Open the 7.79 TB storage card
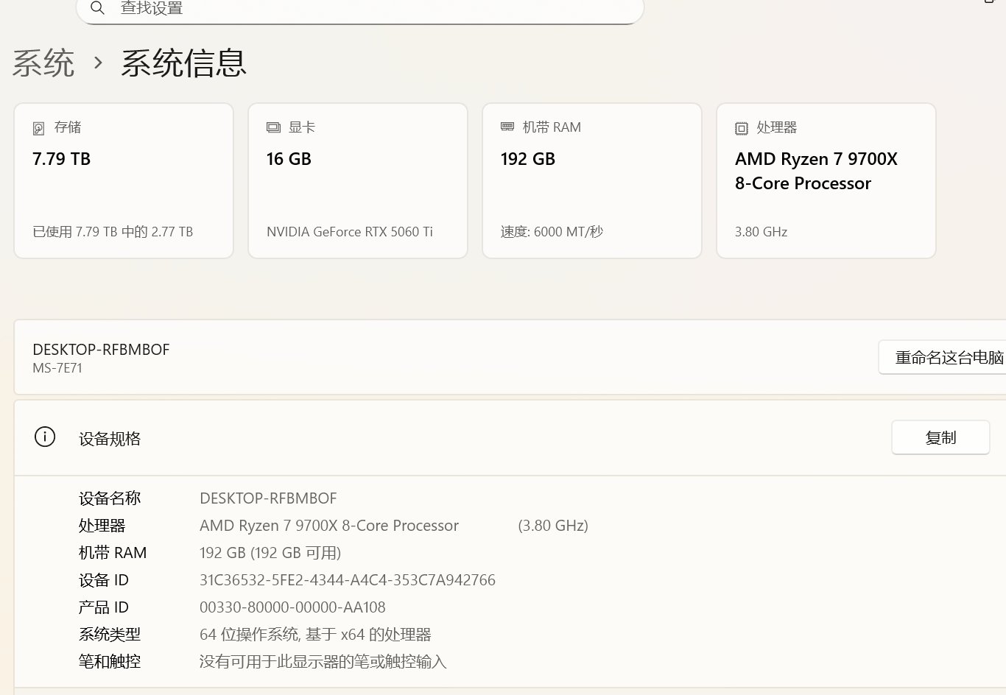 click(x=124, y=181)
